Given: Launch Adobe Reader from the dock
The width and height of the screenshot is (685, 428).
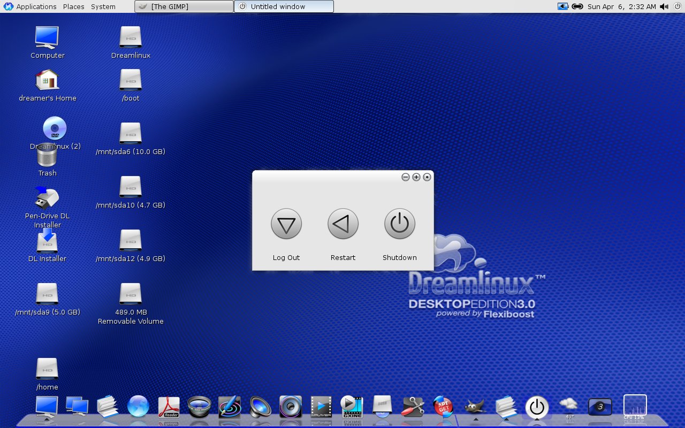Looking at the screenshot, I should (x=169, y=407).
